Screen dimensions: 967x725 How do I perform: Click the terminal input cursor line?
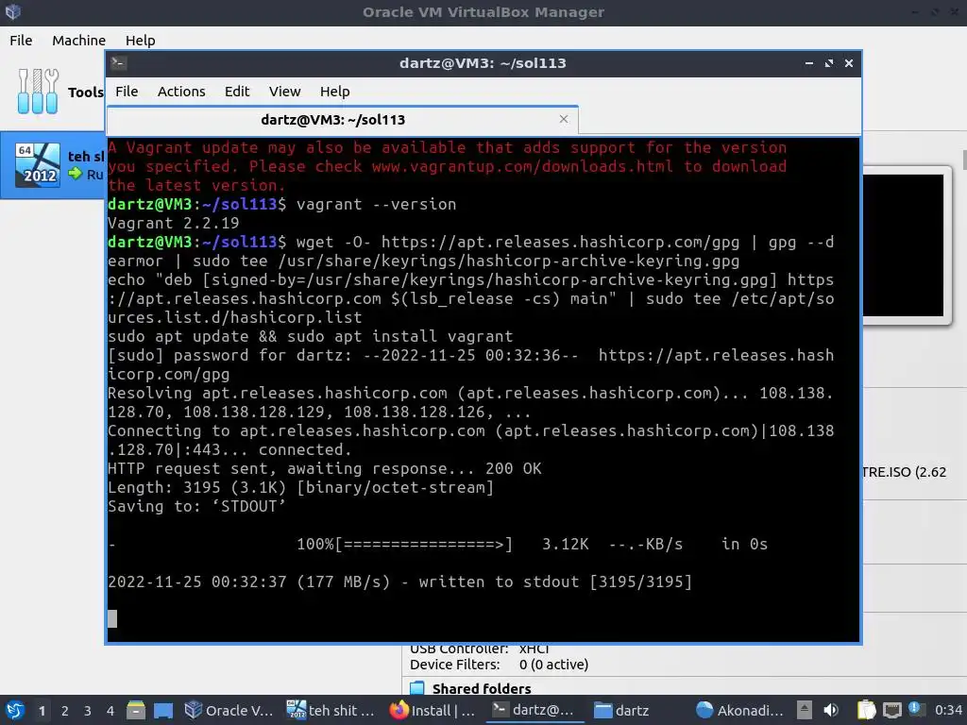pos(112,618)
